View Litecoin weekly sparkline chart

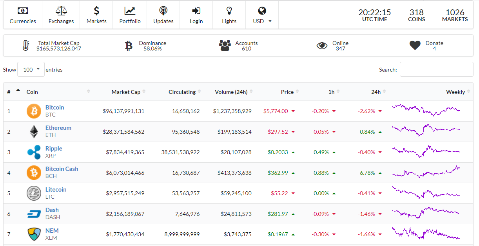click(426, 192)
